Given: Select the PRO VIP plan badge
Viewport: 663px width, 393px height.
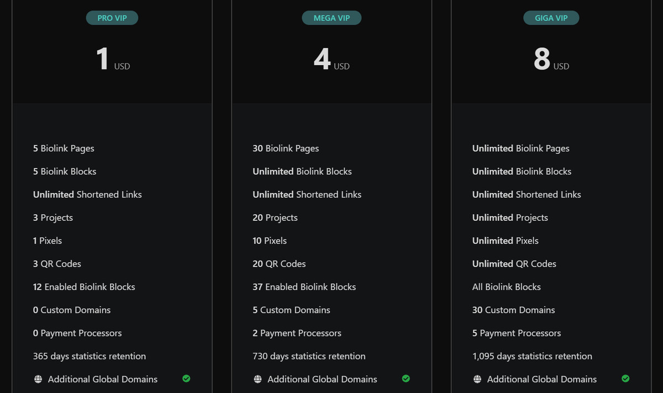Looking at the screenshot, I should click(x=112, y=18).
